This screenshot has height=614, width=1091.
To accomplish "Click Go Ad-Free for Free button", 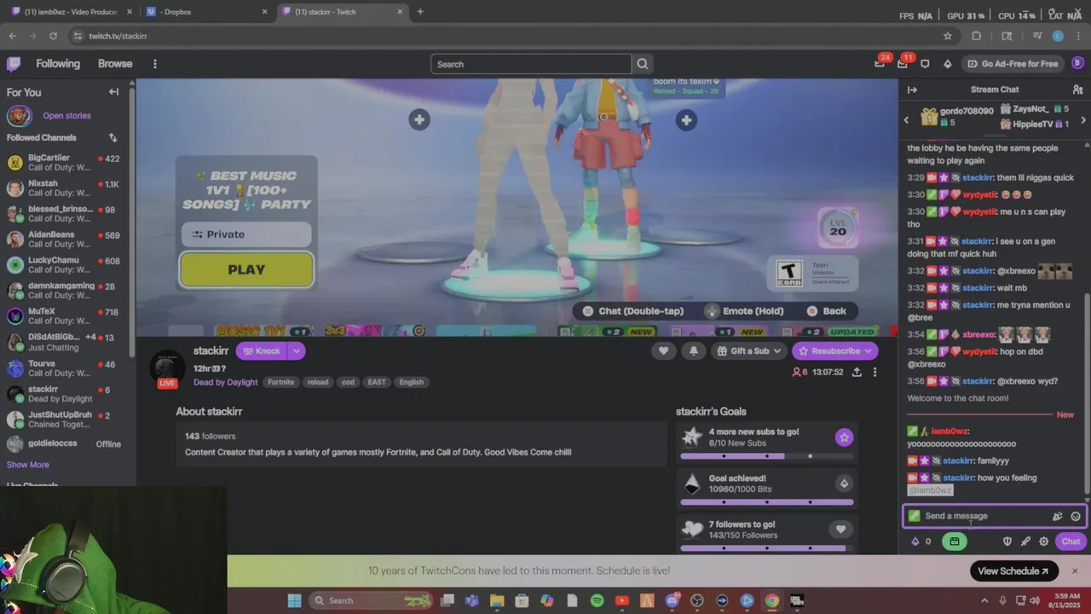I will [x=1013, y=64].
